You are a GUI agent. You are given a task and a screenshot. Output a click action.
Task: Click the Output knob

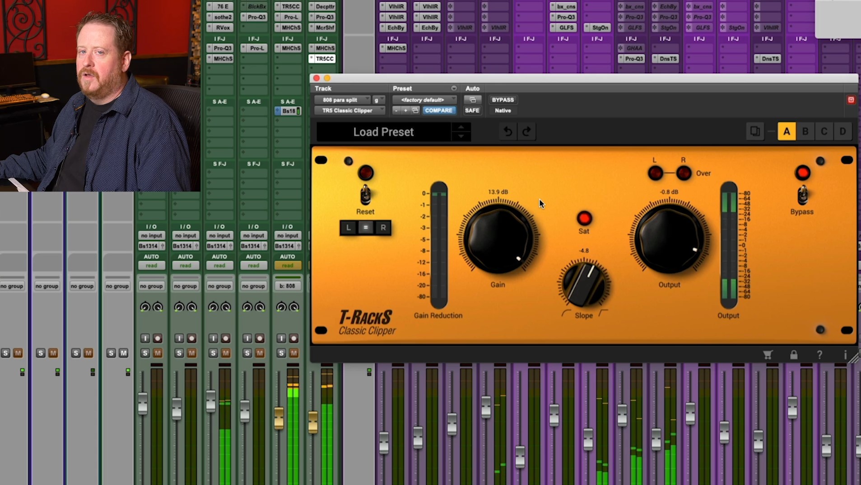coord(670,238)
